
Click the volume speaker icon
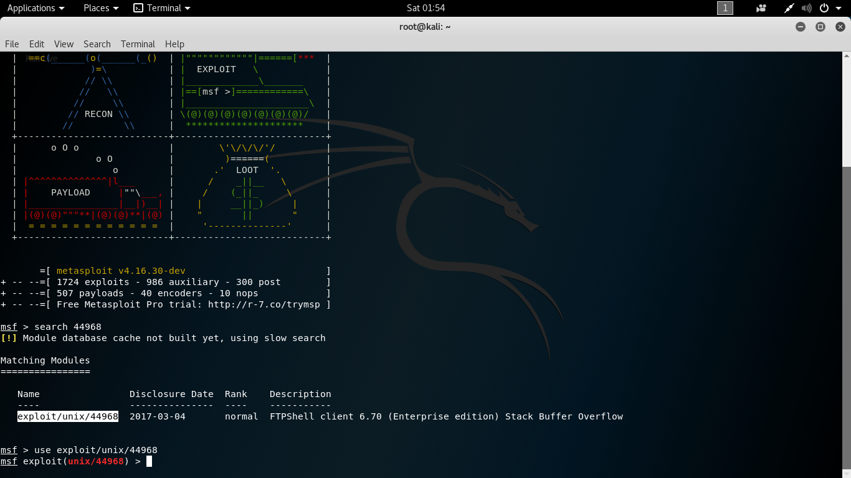(x=807, y=8)
